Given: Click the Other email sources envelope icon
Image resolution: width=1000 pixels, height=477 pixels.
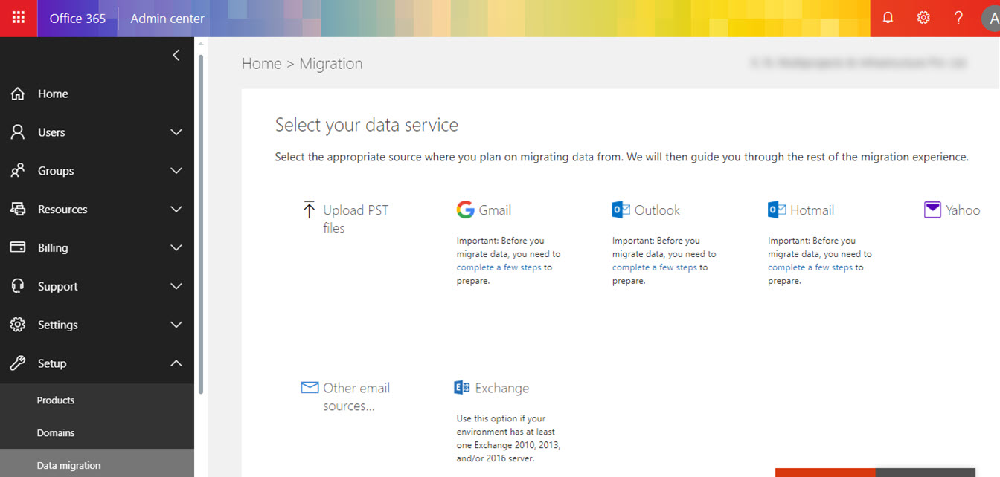Looking at the screenshot, I should coord(310,387).
